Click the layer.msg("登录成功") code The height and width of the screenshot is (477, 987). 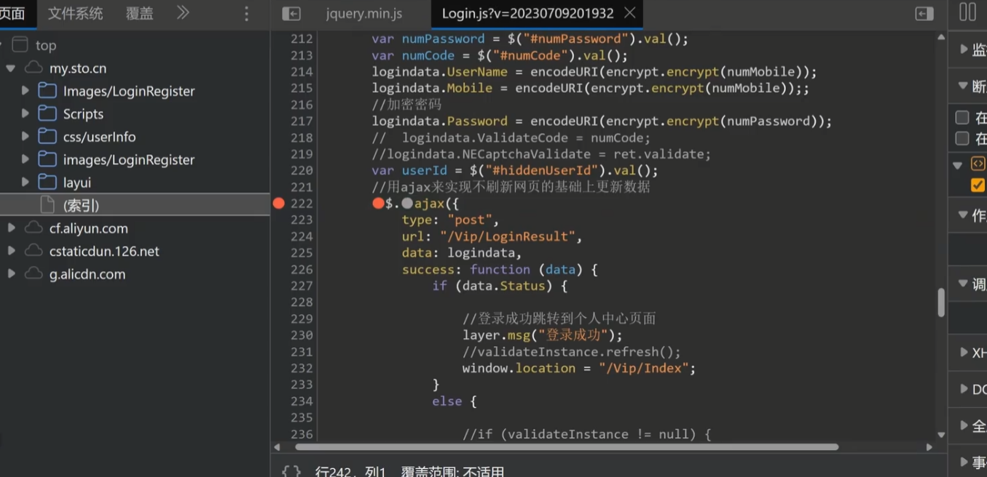pos(543,335)
